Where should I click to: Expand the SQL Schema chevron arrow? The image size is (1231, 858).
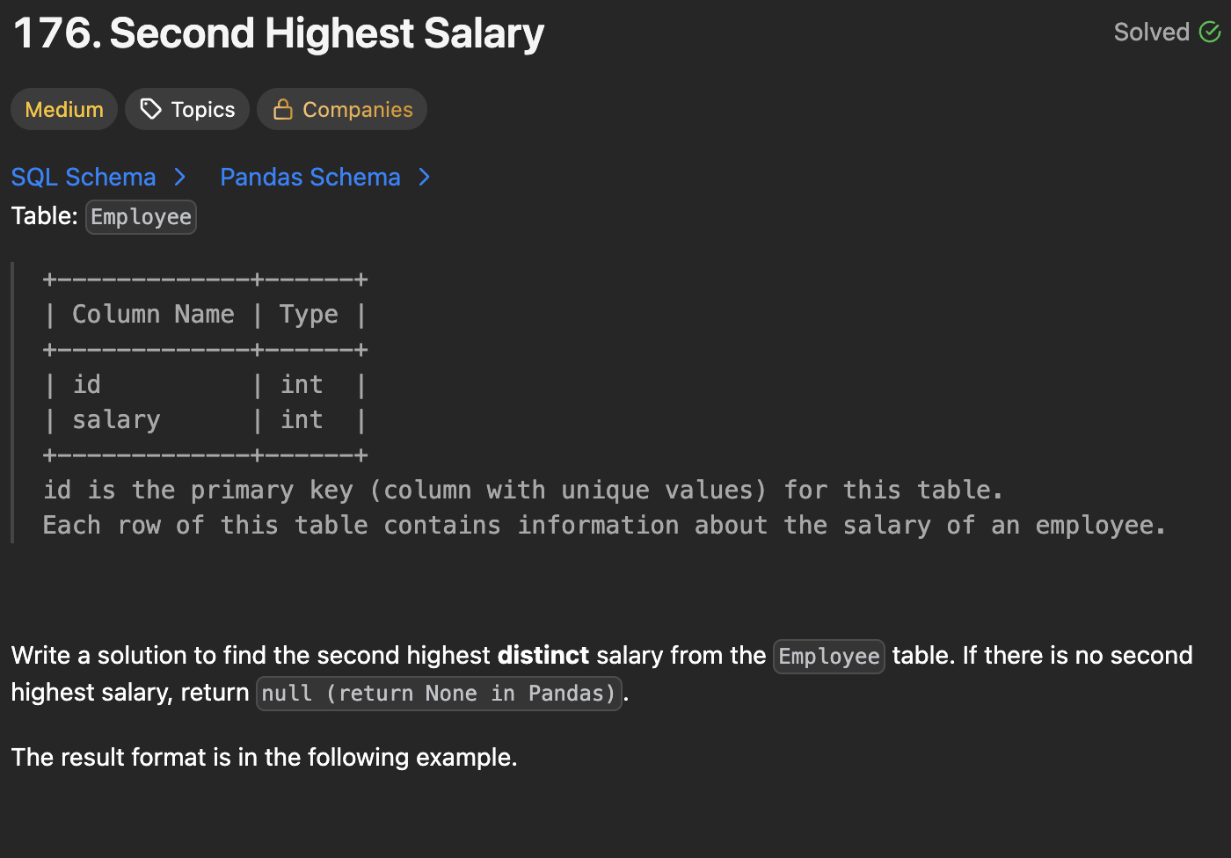180,178
